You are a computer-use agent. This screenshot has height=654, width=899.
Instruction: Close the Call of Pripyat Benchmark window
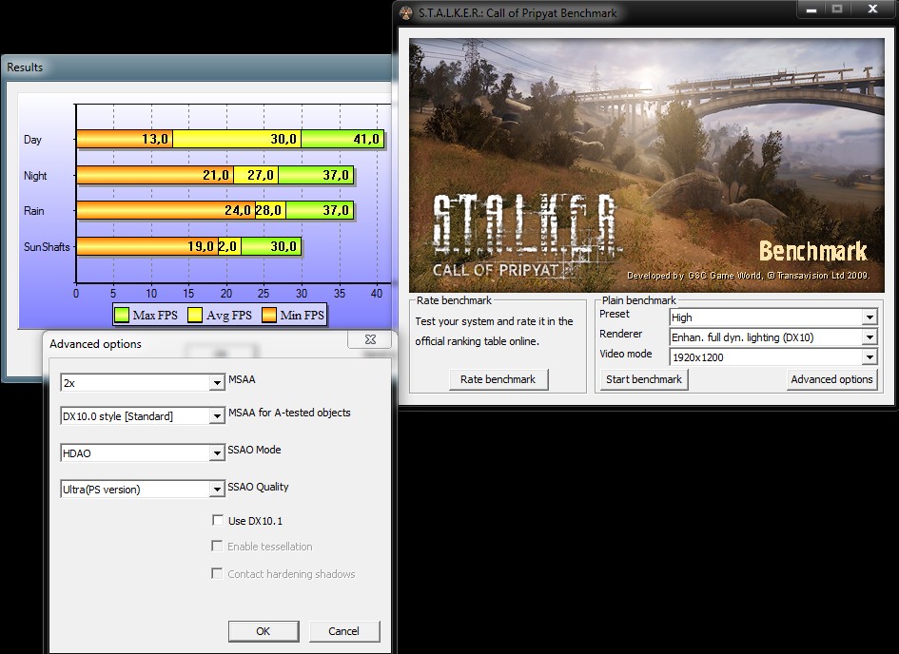[x=872, y=10]
